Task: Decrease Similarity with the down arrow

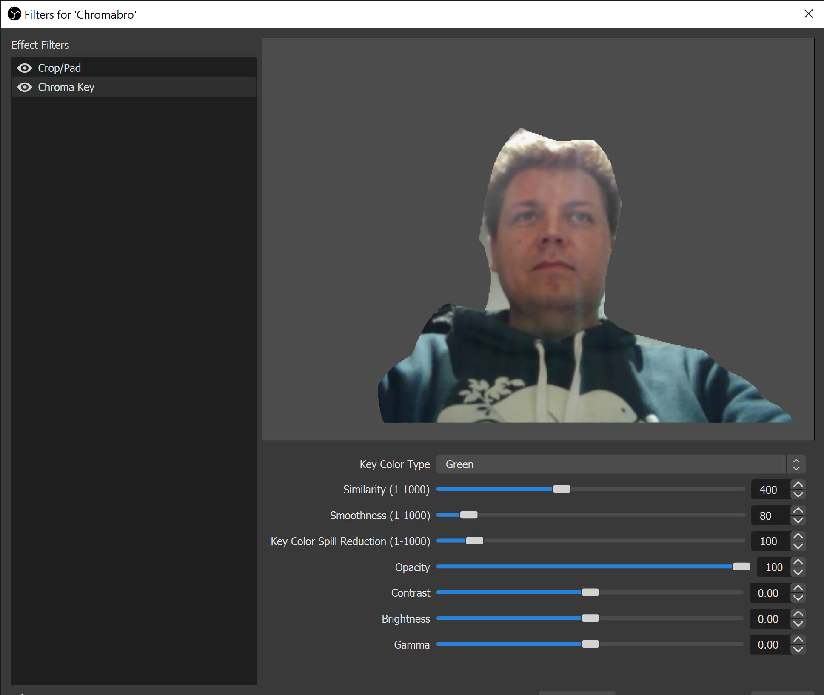Action: (798, 495)
